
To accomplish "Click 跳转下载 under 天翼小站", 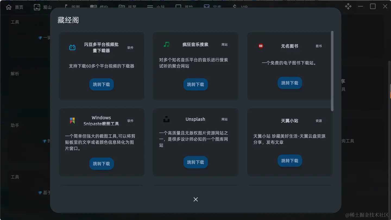I will [290, 161].
